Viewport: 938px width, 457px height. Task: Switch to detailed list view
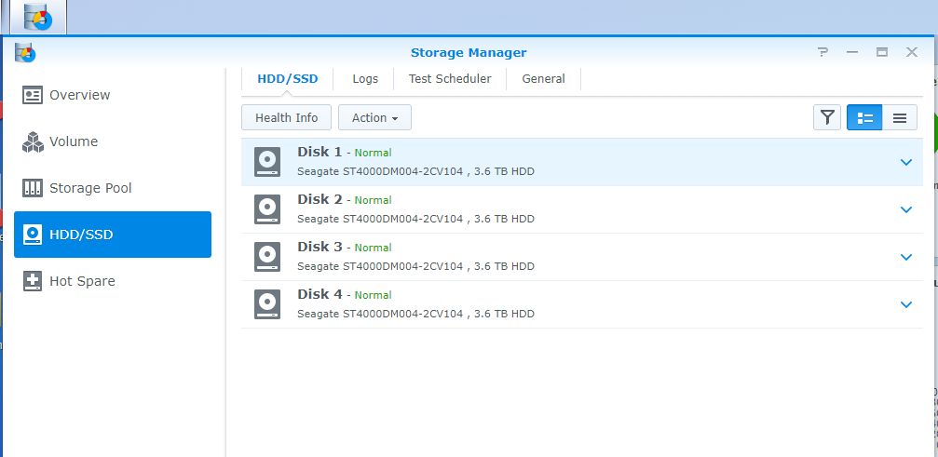pyautogui.click(x=864, y=117)
